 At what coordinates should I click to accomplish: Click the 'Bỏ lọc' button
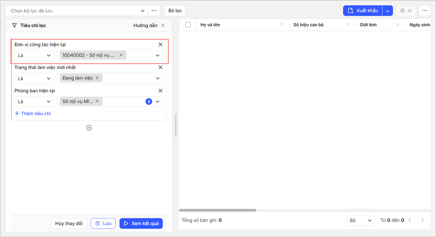pyautogui.click(x=175, y=11)
